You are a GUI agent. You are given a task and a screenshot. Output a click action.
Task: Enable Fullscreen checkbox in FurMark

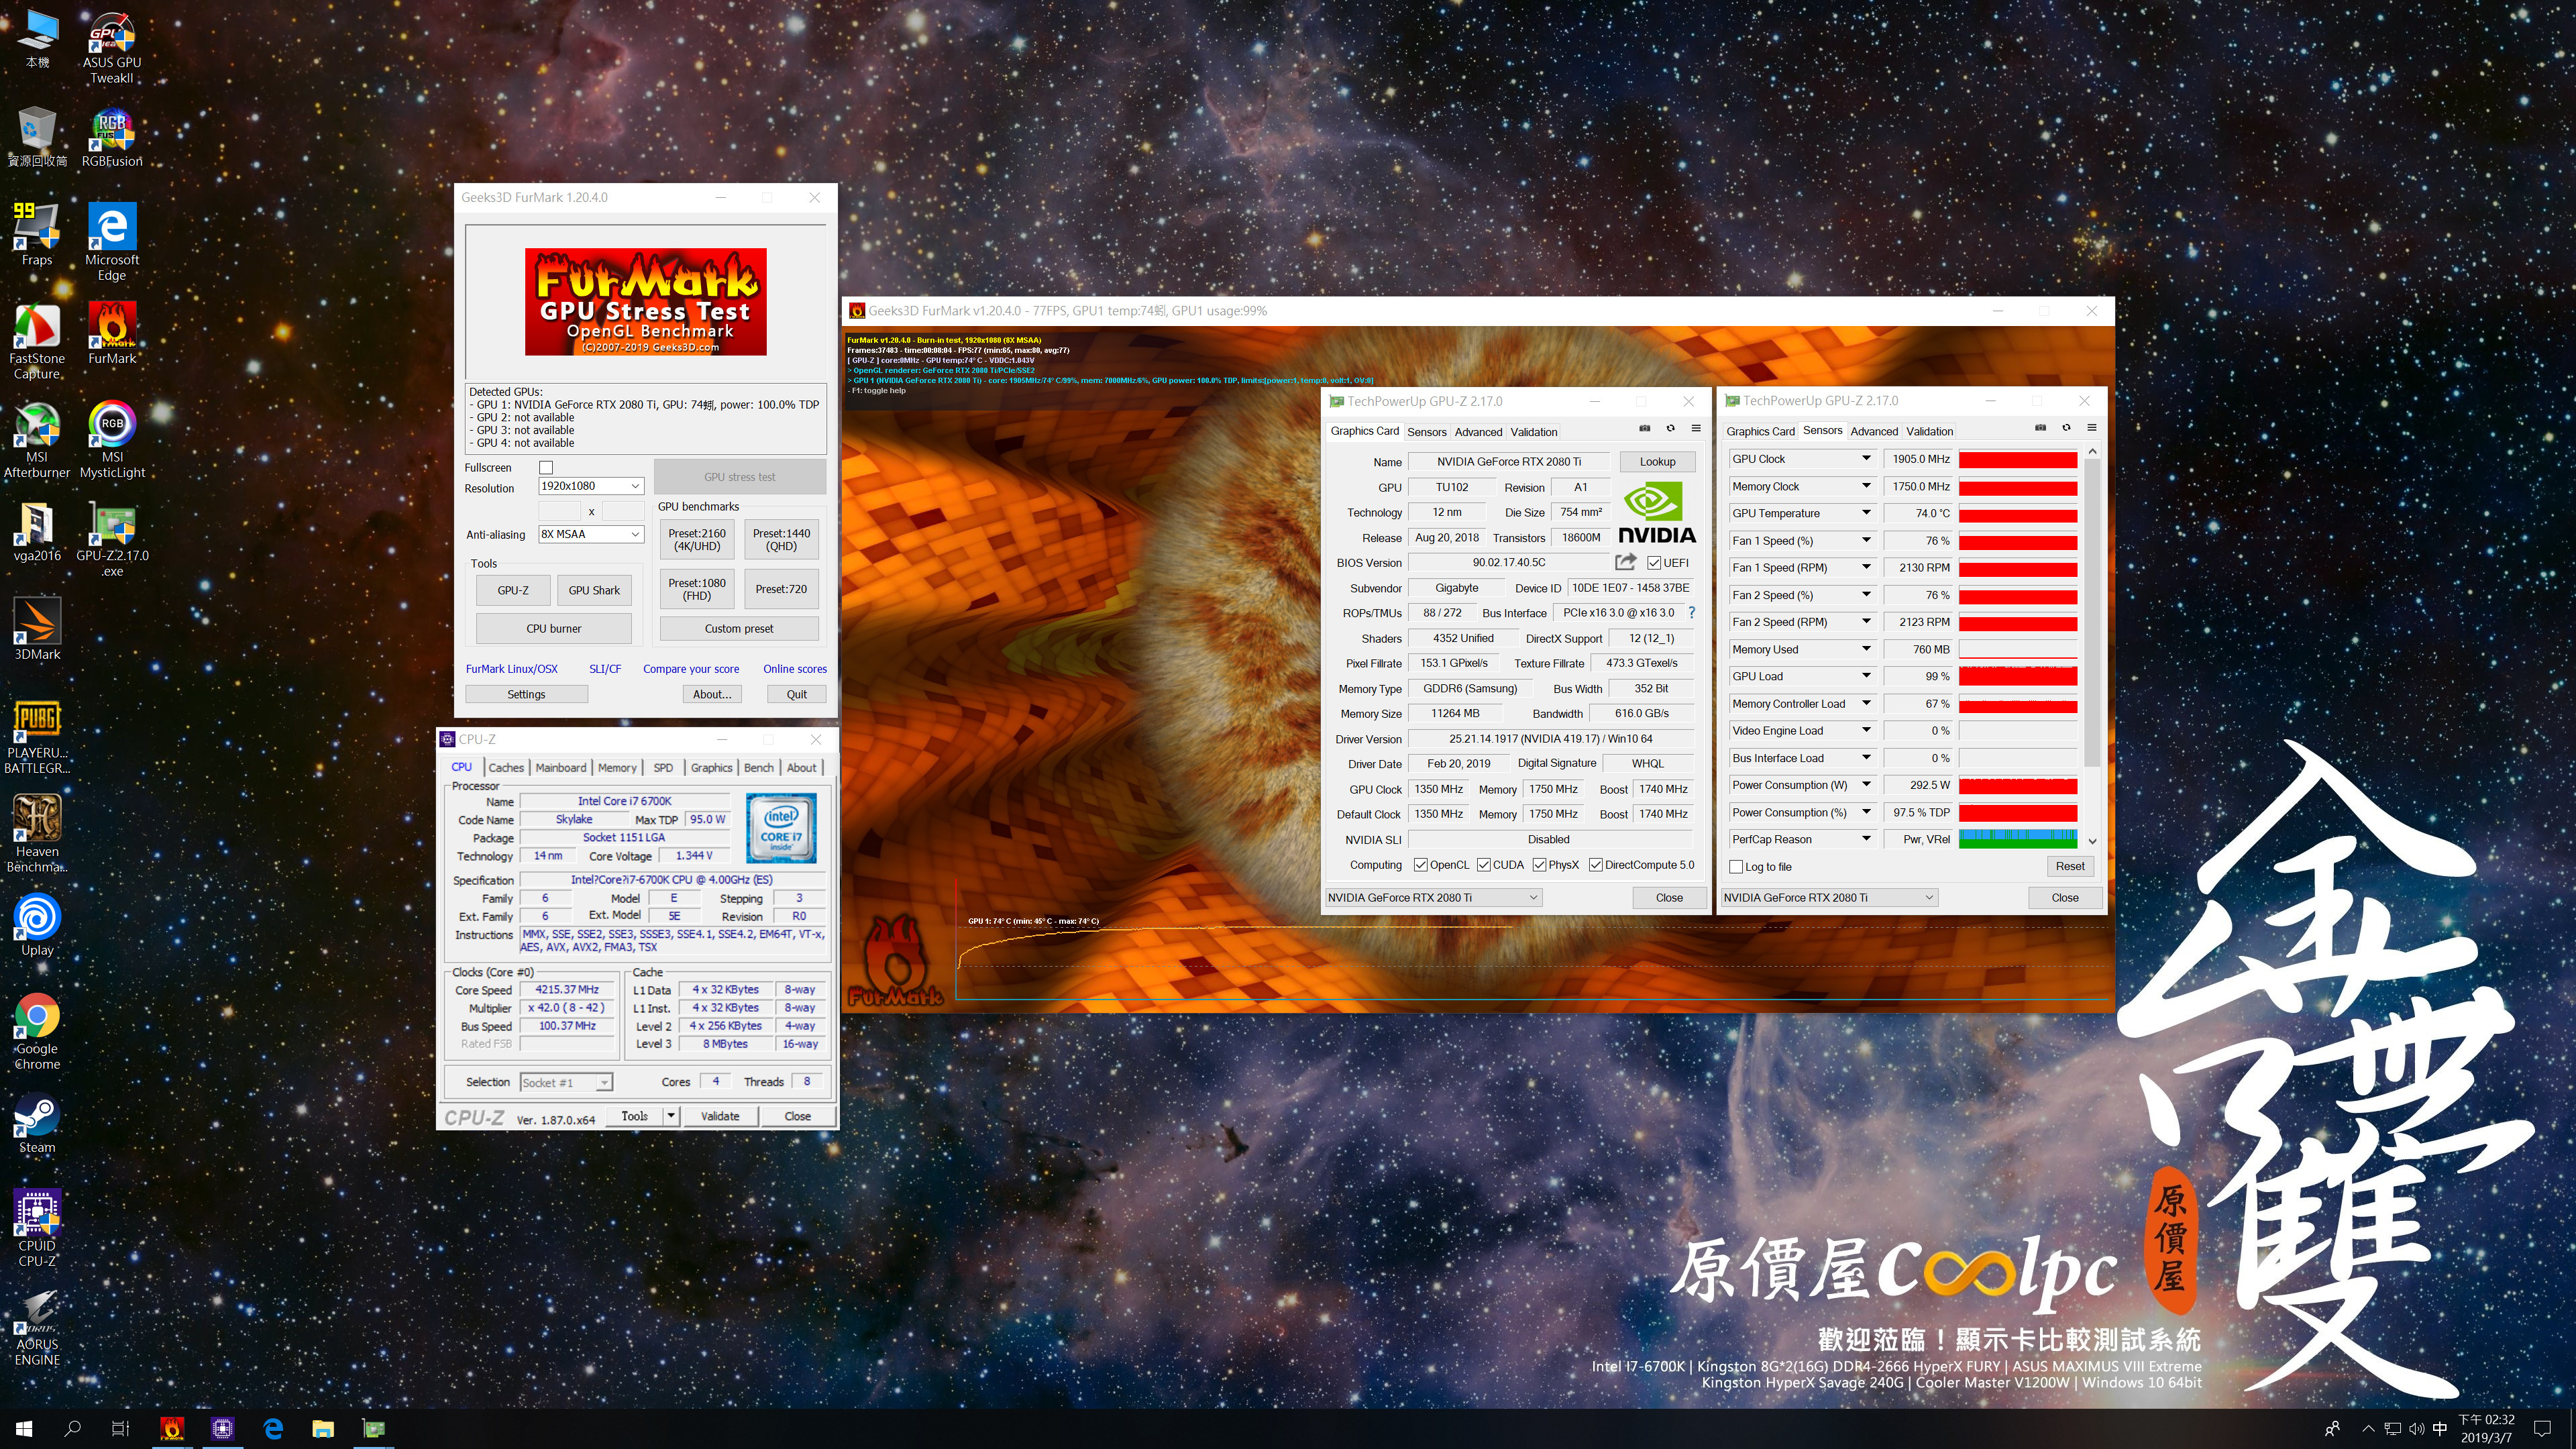[x=546, y=467]
